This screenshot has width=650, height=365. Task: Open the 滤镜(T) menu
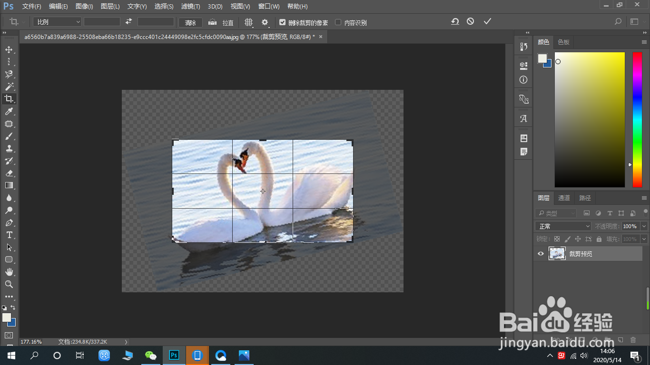(x=190, y=7)
